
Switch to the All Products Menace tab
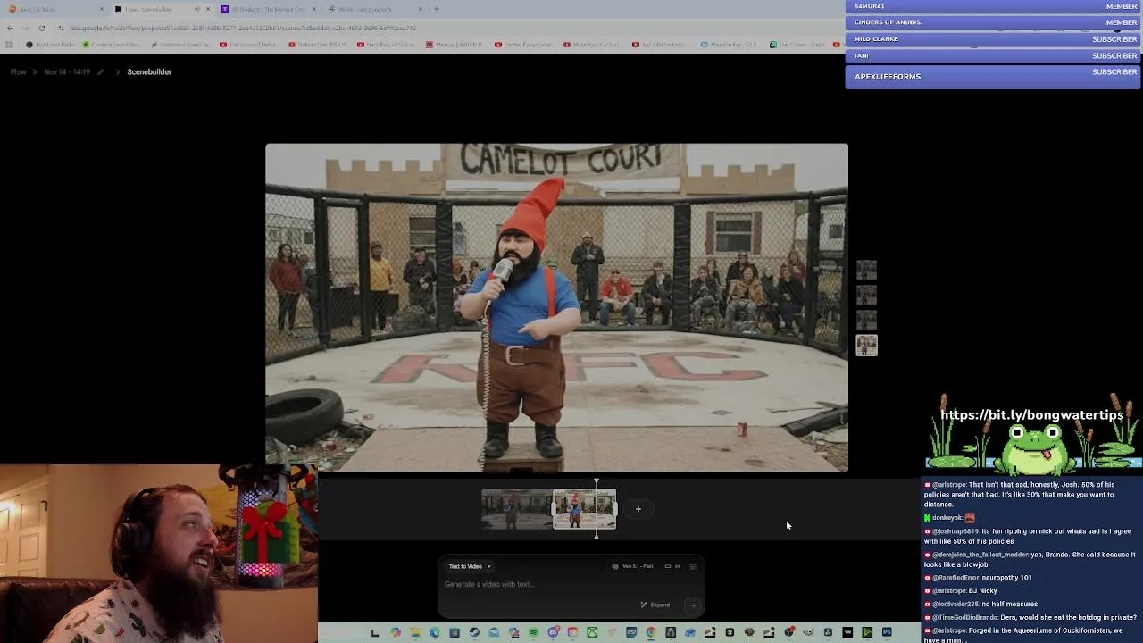pyautogui.click(x=268, y=9)
